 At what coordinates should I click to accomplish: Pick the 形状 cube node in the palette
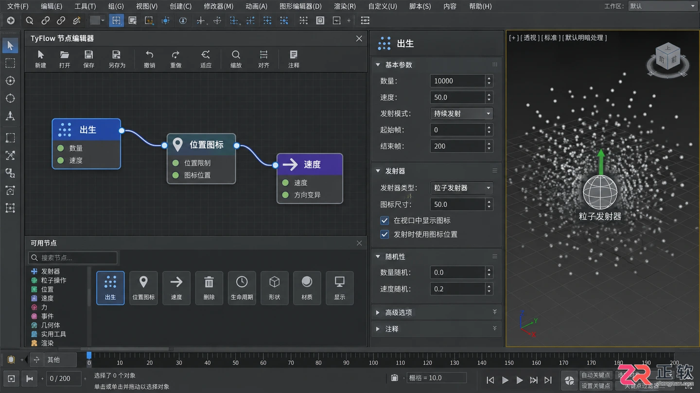point(275,288)
